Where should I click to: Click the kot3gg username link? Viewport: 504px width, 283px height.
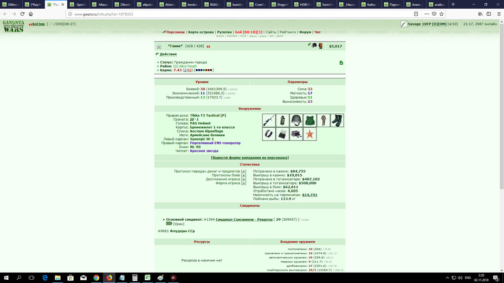(x=38, y=24)
